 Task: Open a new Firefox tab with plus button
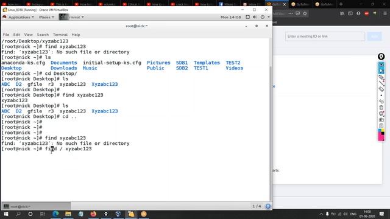[341, 4]
